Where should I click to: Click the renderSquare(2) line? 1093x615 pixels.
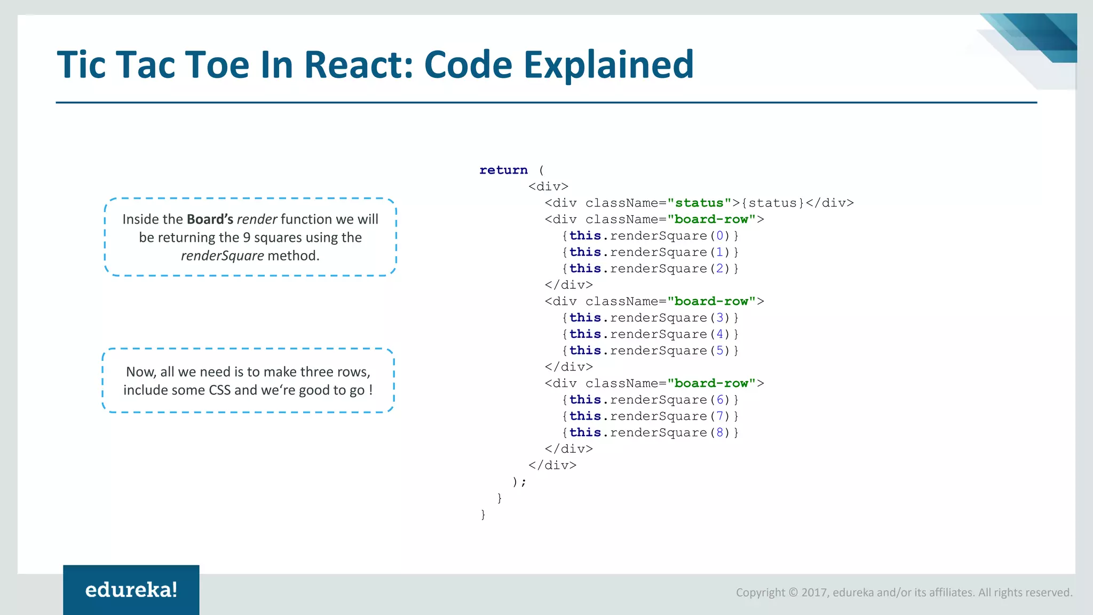click(x=650, y=269)
